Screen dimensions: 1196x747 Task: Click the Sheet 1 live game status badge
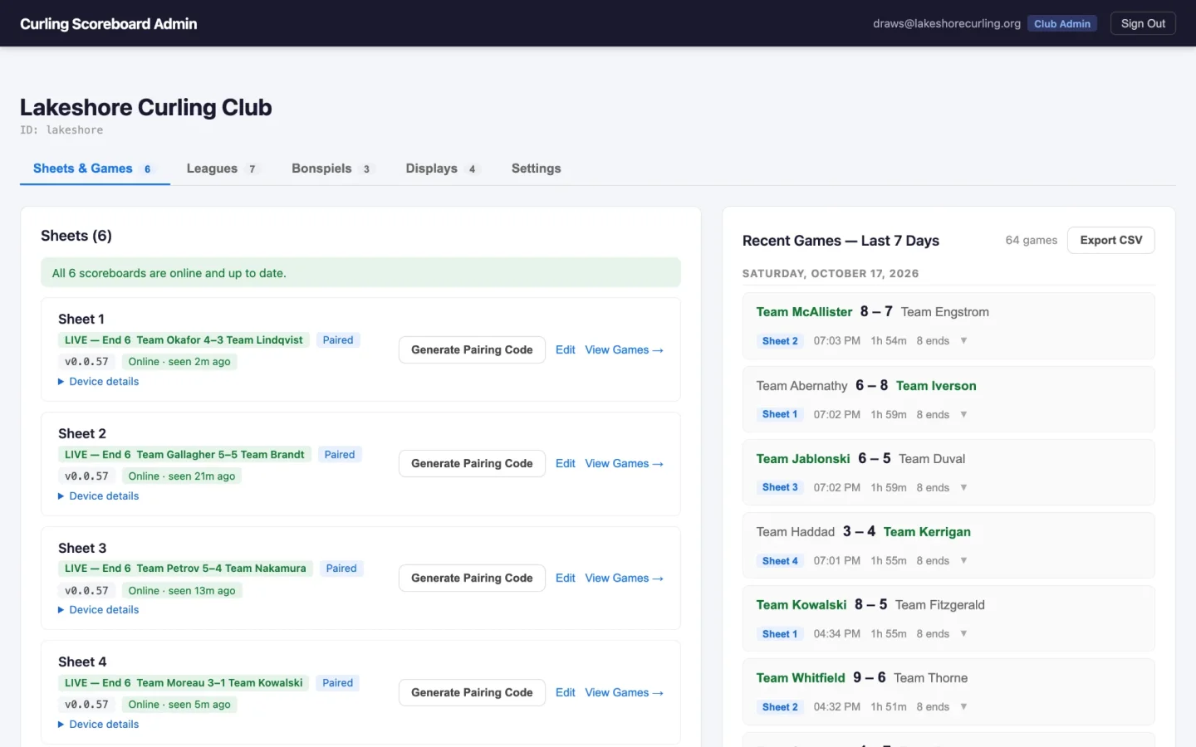184,340
